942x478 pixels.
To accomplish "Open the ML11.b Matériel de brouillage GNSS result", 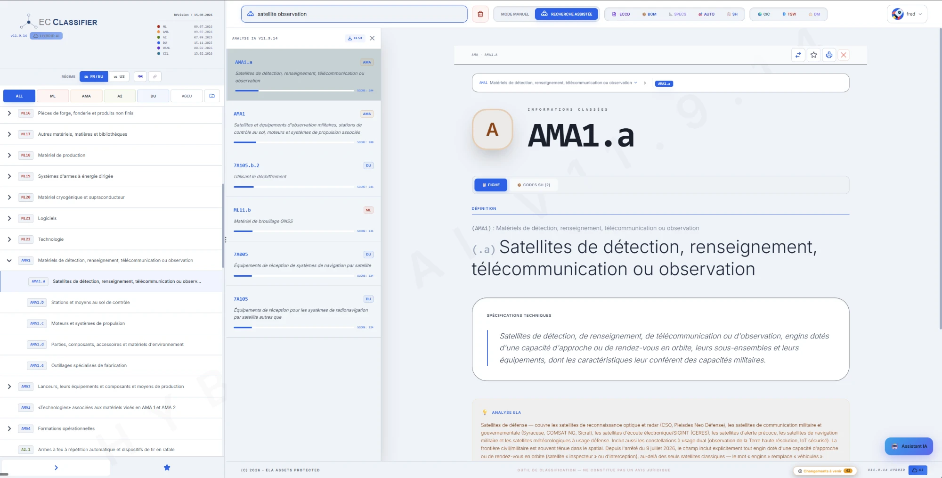I will pyautogui.click(x=303, y=219).
